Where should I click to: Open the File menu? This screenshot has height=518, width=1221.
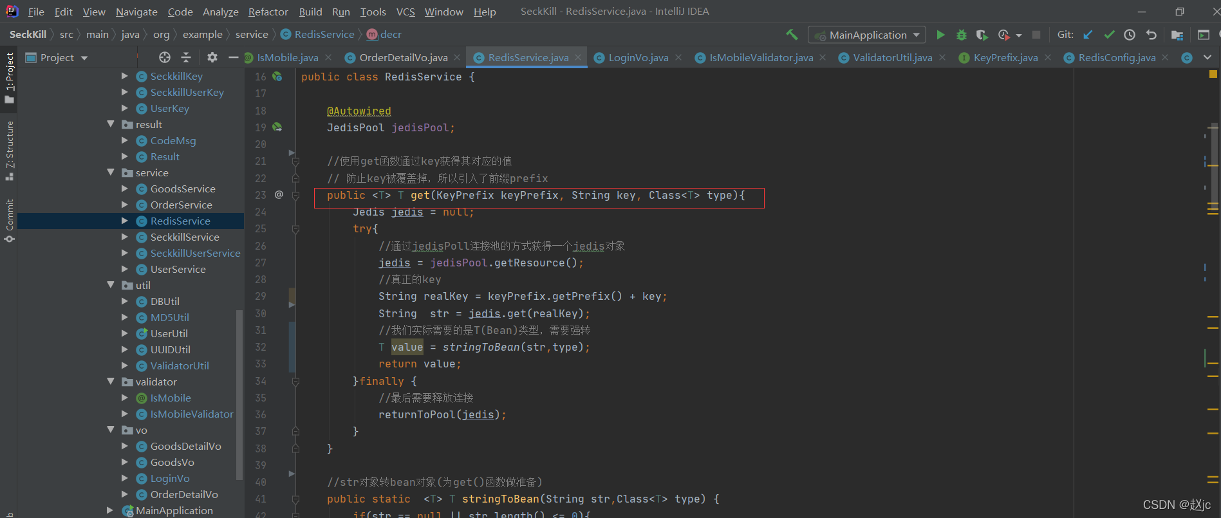pyautogui.click(x=36, y=12)
